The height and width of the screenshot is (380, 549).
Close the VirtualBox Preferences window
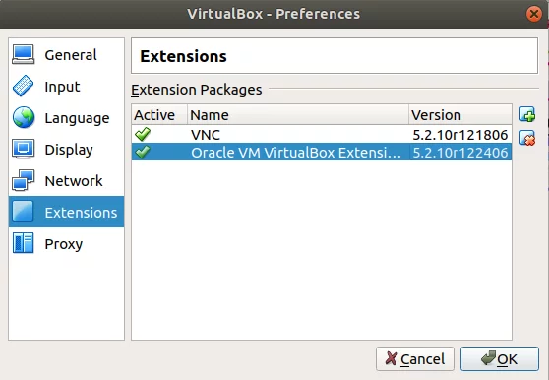pos(534,14)
